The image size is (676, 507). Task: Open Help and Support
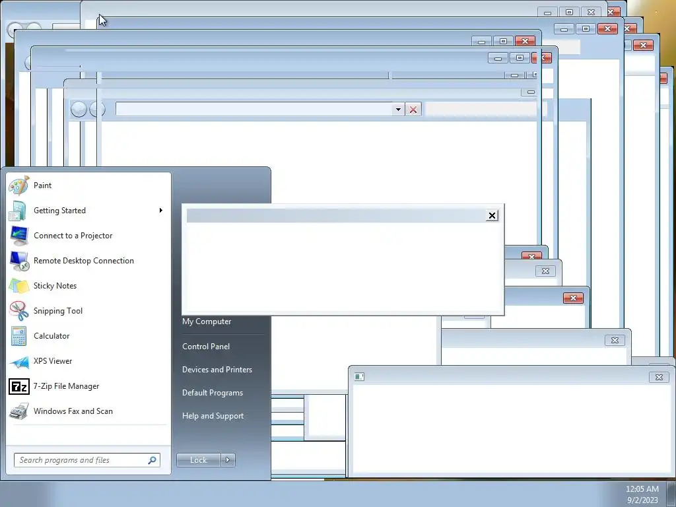click(213, 416)
